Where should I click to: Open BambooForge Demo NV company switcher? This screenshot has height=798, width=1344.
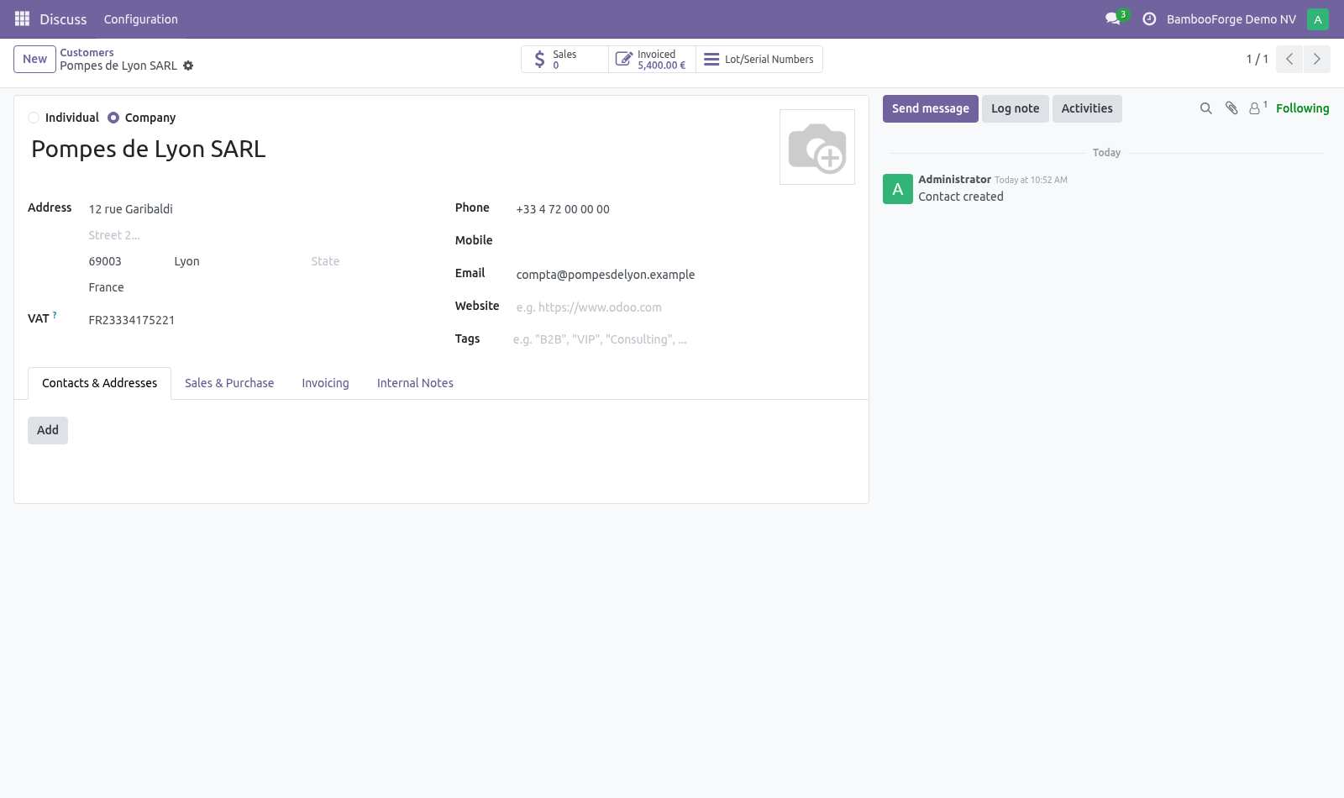coord(1231,19)
